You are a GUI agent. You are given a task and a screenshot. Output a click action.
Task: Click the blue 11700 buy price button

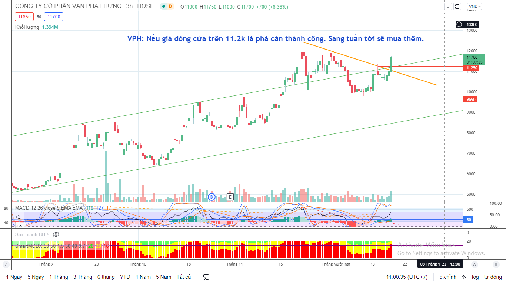pos(54,17)
